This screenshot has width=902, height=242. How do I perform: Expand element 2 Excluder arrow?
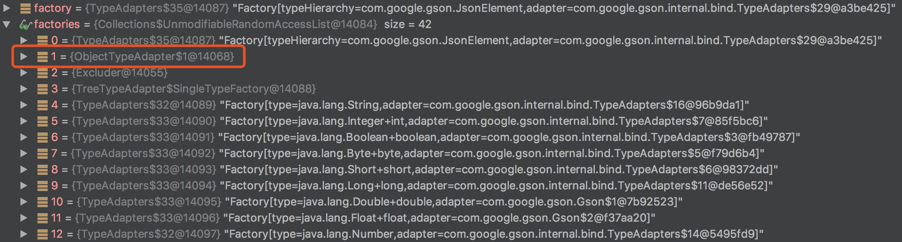(24, 73)
